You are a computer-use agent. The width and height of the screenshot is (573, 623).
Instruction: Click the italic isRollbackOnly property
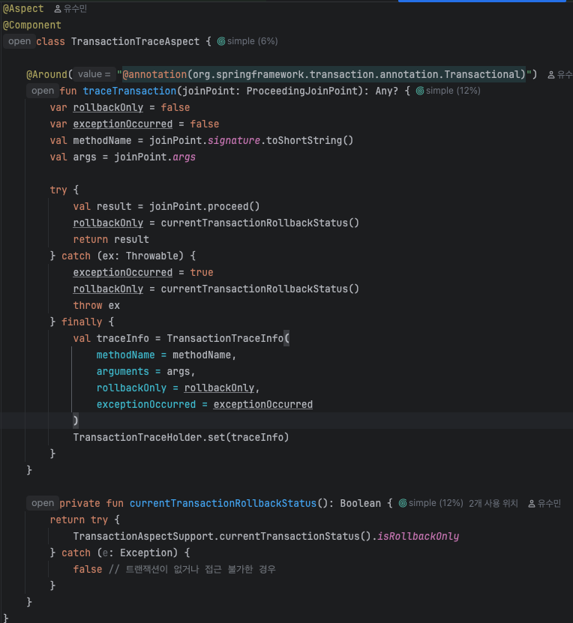coord(418,536)
